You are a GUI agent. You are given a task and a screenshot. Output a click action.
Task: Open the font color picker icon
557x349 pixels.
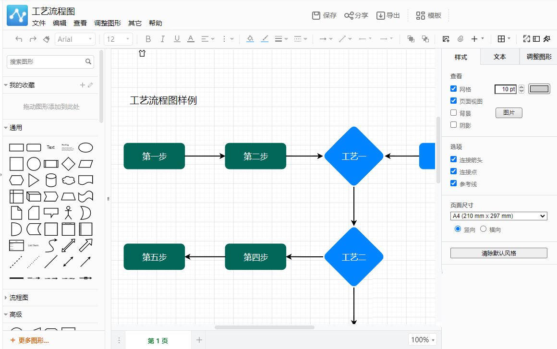[191, 39]
